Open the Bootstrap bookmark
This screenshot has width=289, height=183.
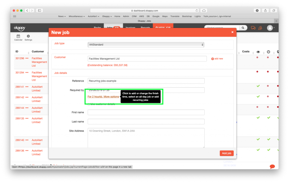point(187,16)
